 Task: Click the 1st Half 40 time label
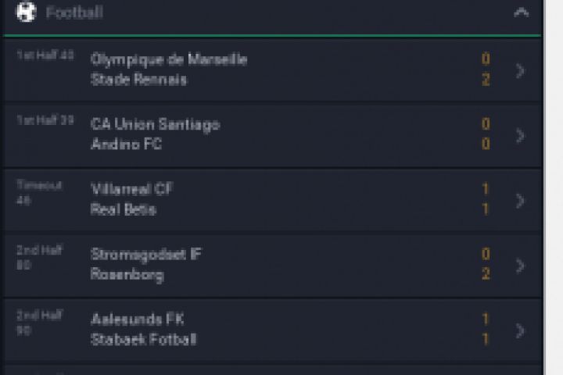[45, 55]
